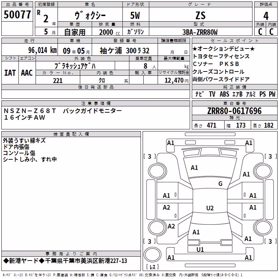Click the lot number 50077
The width and height of the screenshot is (279, 279).
coord(17,15)
